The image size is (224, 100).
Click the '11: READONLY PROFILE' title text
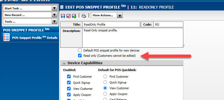[x=152, y=7]
